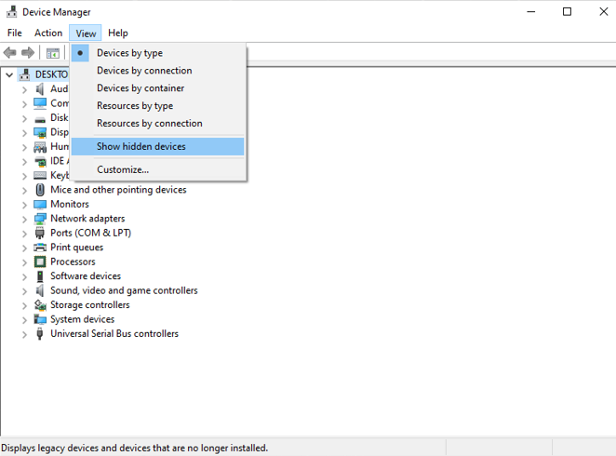Select the Processors label
The height and width of the screenshot is (456, 616).
click(73, 262)
